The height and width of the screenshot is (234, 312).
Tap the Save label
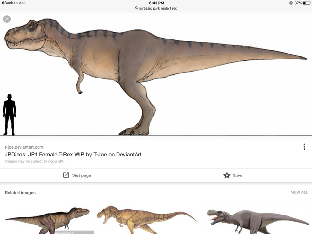(x=237, y=175)
